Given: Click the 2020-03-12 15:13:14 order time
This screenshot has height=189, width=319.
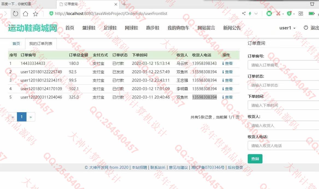Looking at the screenshot, I should (x=151, y=63).
